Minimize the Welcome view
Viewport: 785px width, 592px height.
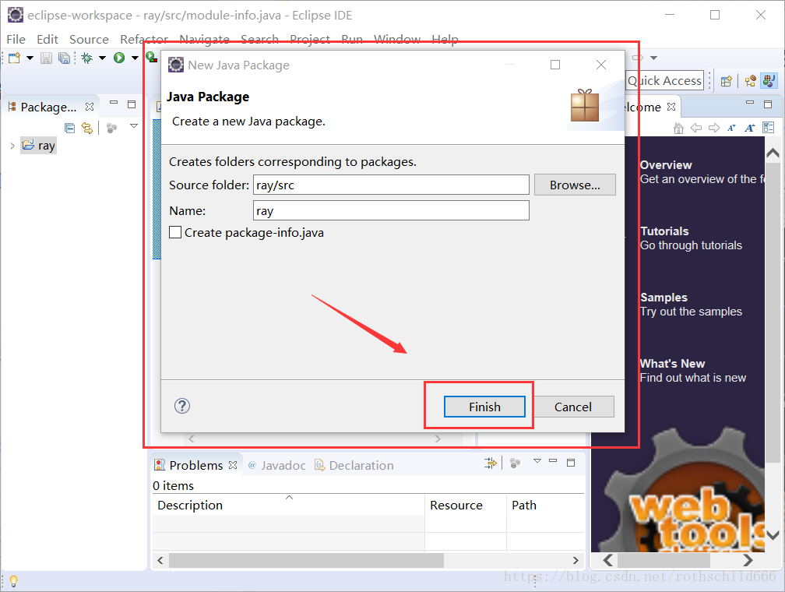click(750, 102)
